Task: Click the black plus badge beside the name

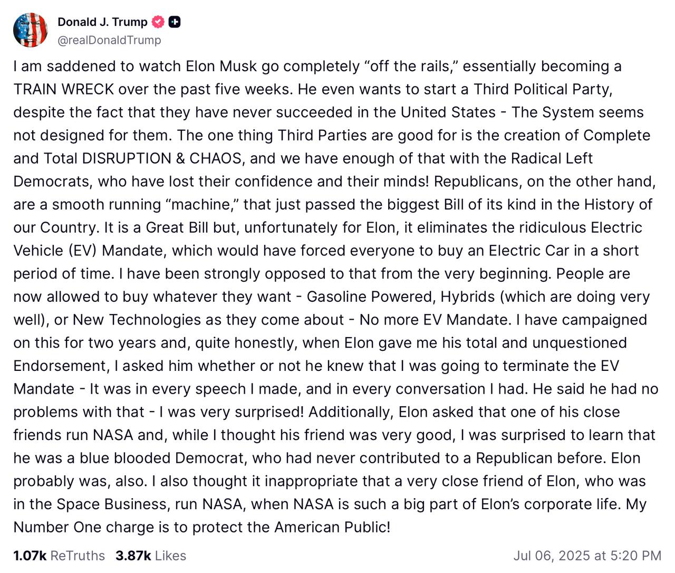Action: [x=175, y=22]
